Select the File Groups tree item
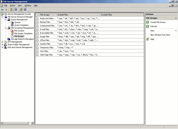Image resolution: width=178 pixels, height=129 pixels. click(x=19, y=36)
